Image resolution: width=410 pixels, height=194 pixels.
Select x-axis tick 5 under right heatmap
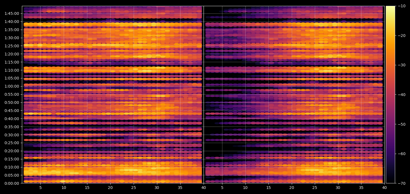pos(222,188)
